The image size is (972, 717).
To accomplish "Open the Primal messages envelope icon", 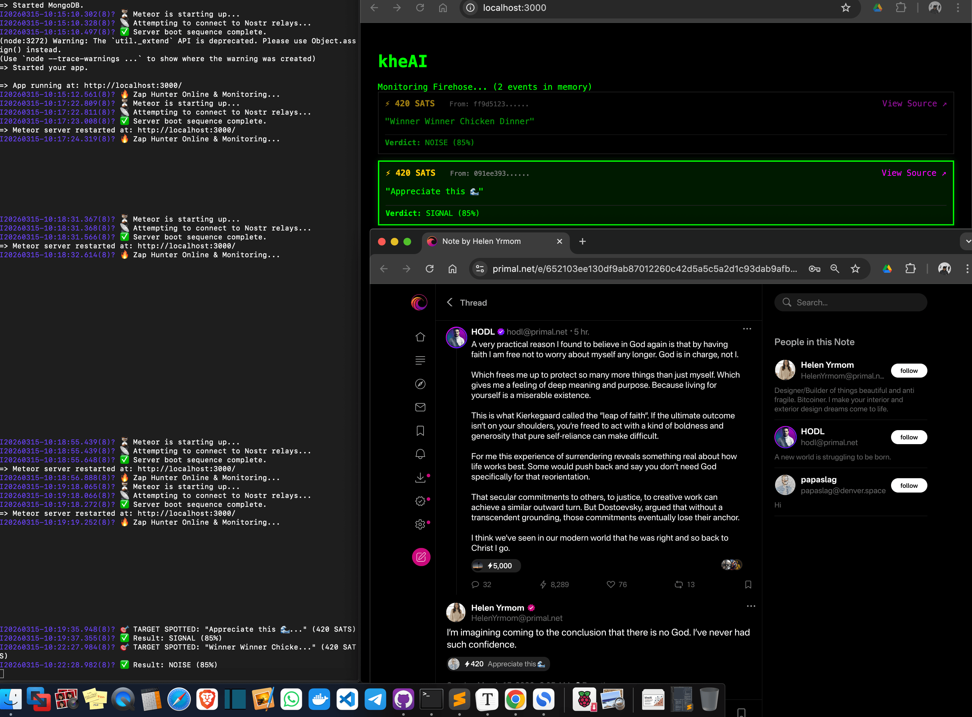I will pyautogui.click(x=420, y=407).
